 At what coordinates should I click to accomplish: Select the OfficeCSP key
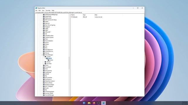[x=48, y=32]
